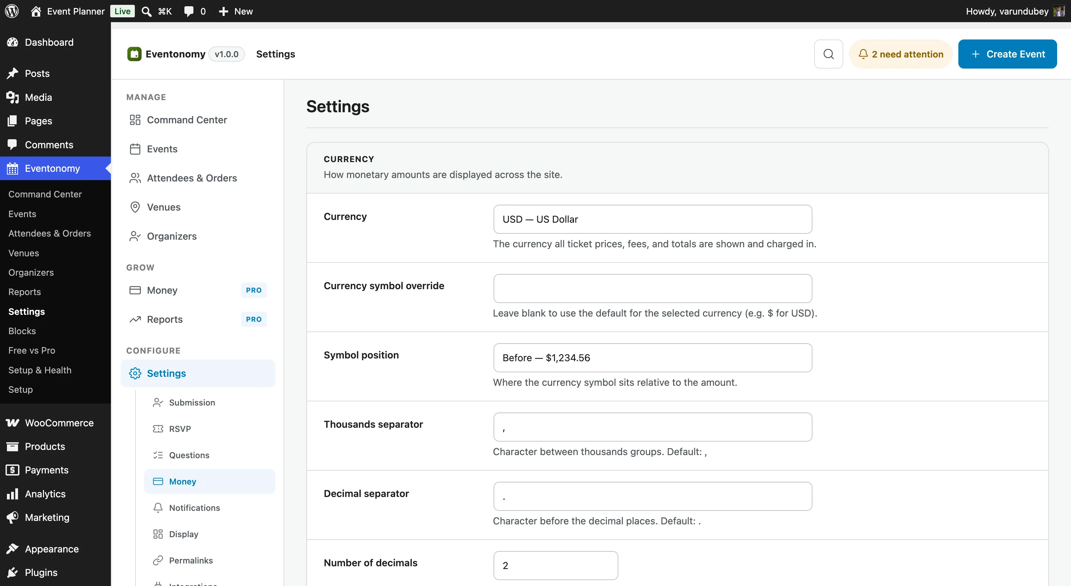Click the Eventonomy green logo icon
1071x586 pixels.
134,54
